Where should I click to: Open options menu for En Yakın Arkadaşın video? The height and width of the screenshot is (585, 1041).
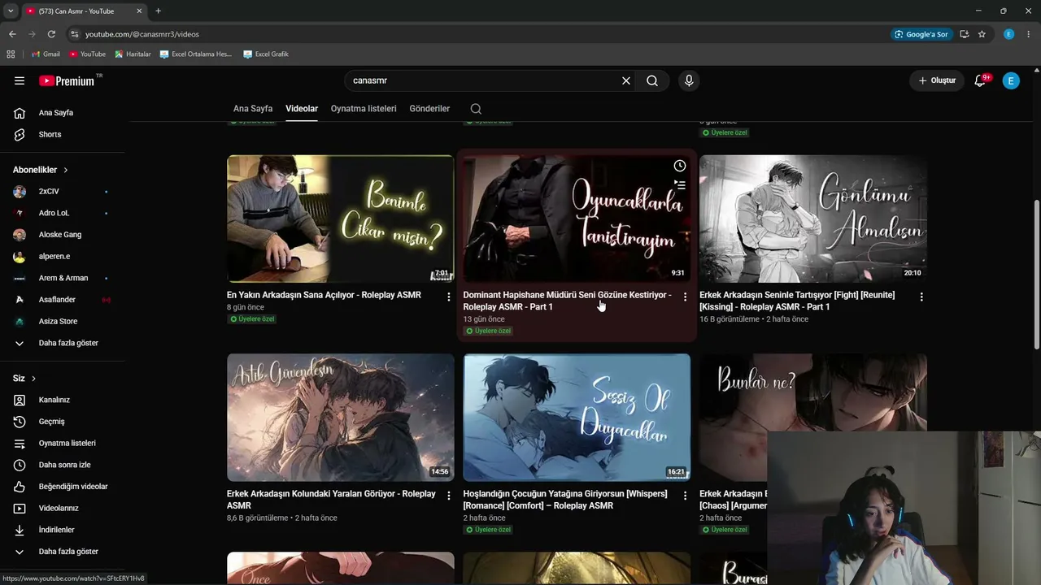449,297
